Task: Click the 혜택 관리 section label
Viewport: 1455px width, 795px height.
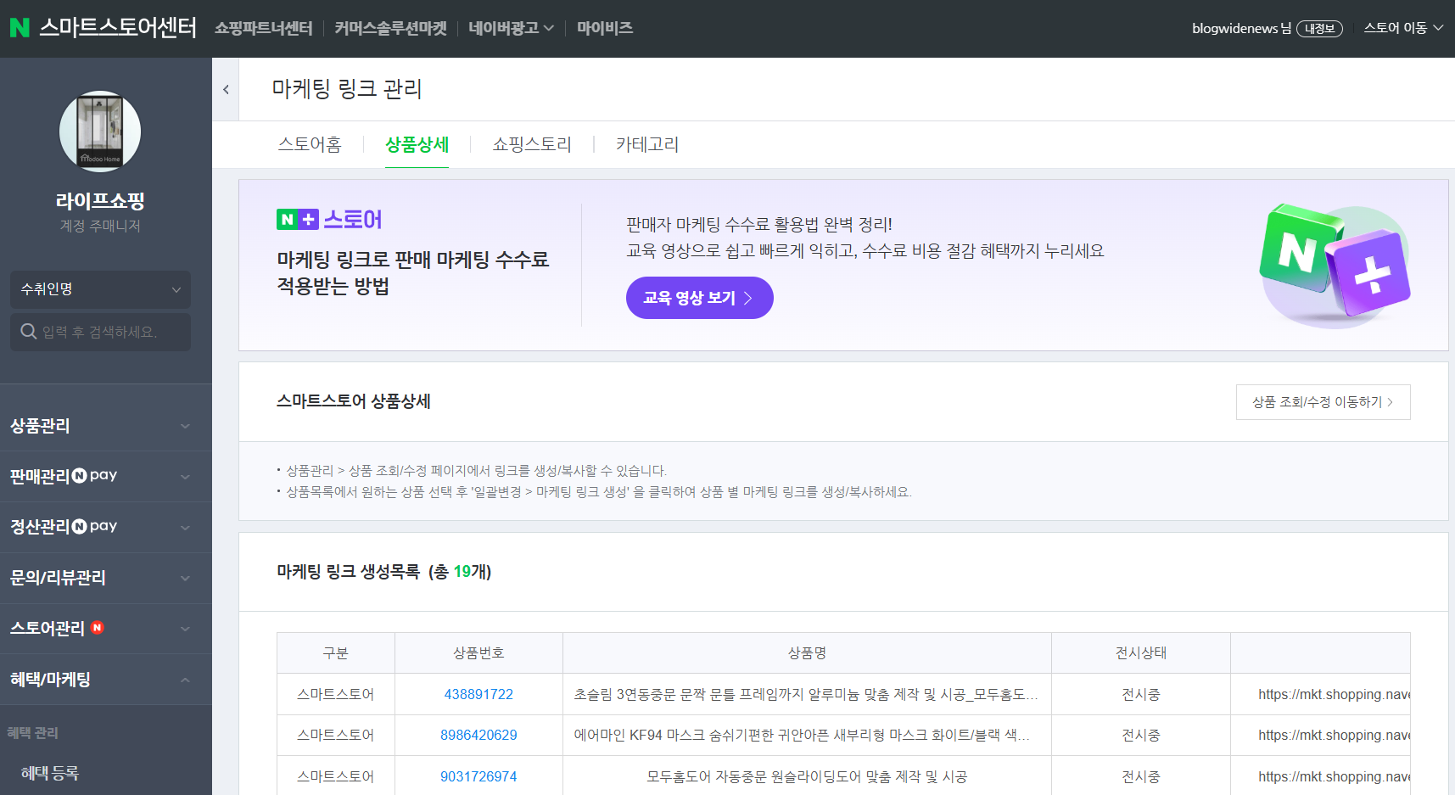Action: (x=33, y=732)
